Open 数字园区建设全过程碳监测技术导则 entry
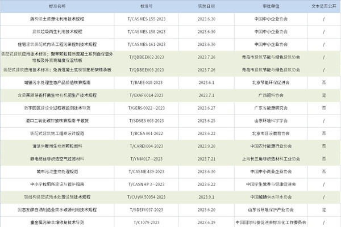This screenshot has height=227, width=341. tap(56, 108)
